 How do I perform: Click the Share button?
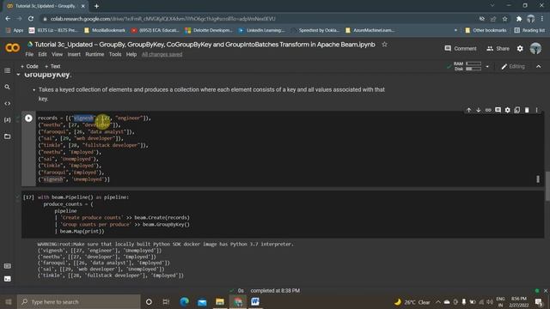click(x=498, y=48)
